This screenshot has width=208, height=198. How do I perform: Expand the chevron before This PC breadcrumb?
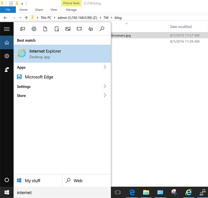click(x=37, y=18)
